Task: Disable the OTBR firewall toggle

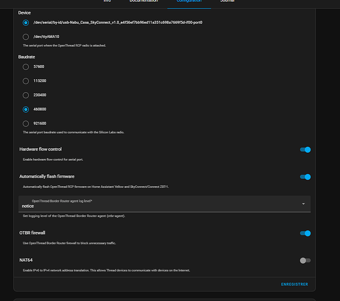Action: point(305,233)
